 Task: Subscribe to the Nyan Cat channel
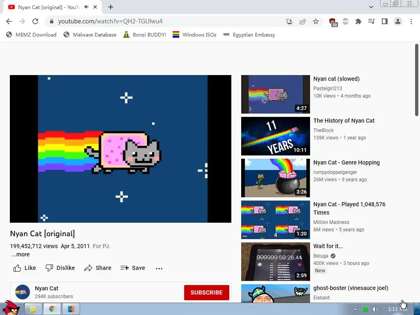tap(207, 292)
